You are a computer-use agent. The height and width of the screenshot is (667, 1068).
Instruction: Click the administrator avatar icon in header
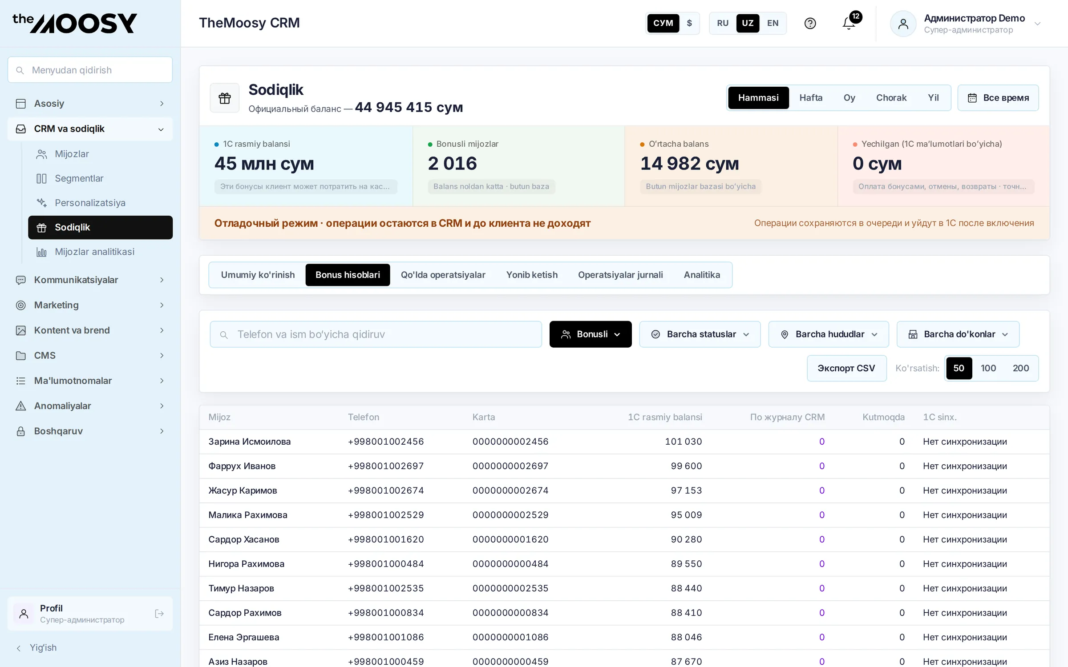(903, 24)
